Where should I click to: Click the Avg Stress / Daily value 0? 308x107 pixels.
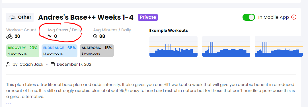[x=56, y=36]
